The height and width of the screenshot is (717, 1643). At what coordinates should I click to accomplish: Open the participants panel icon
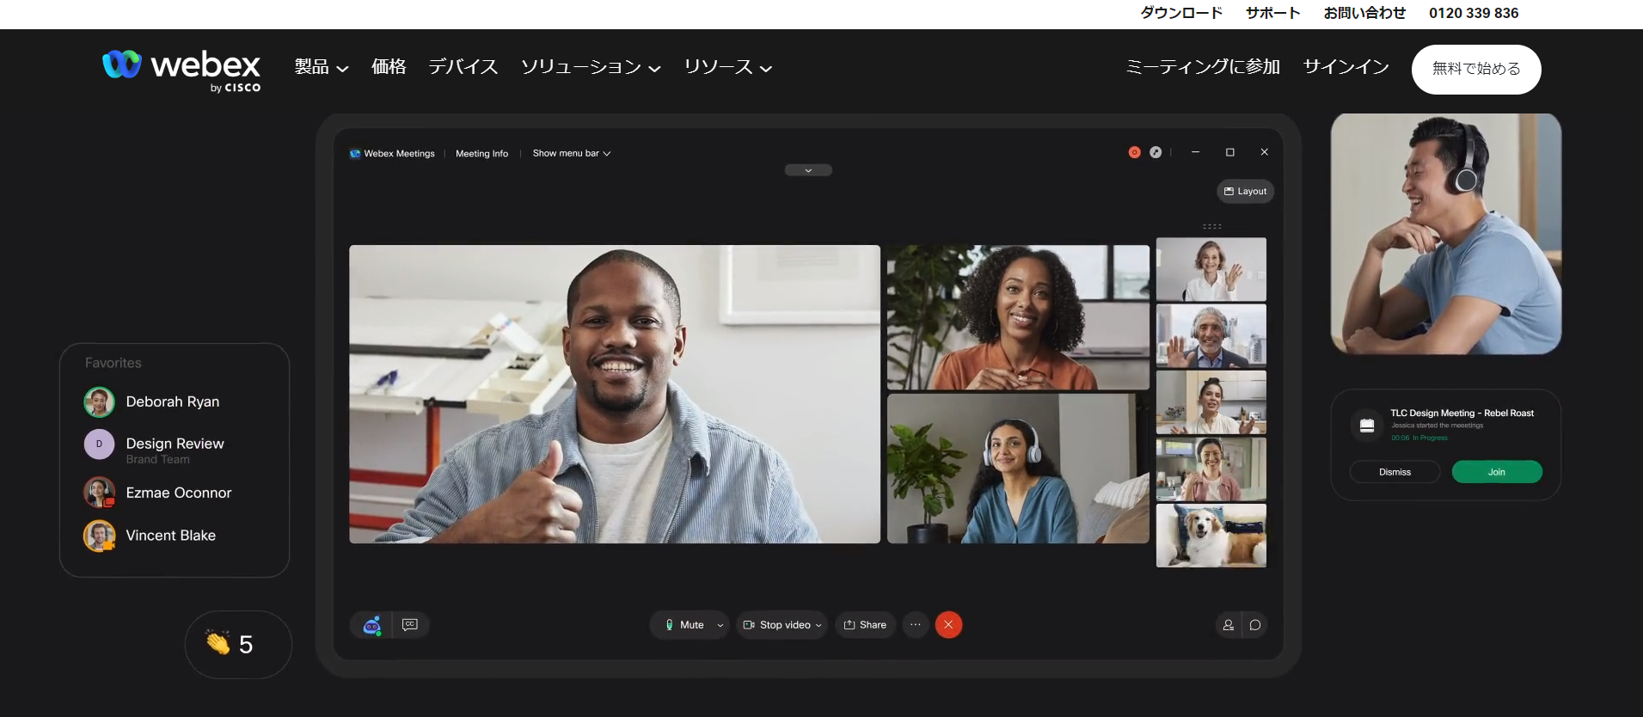(x=1229, y=625)
